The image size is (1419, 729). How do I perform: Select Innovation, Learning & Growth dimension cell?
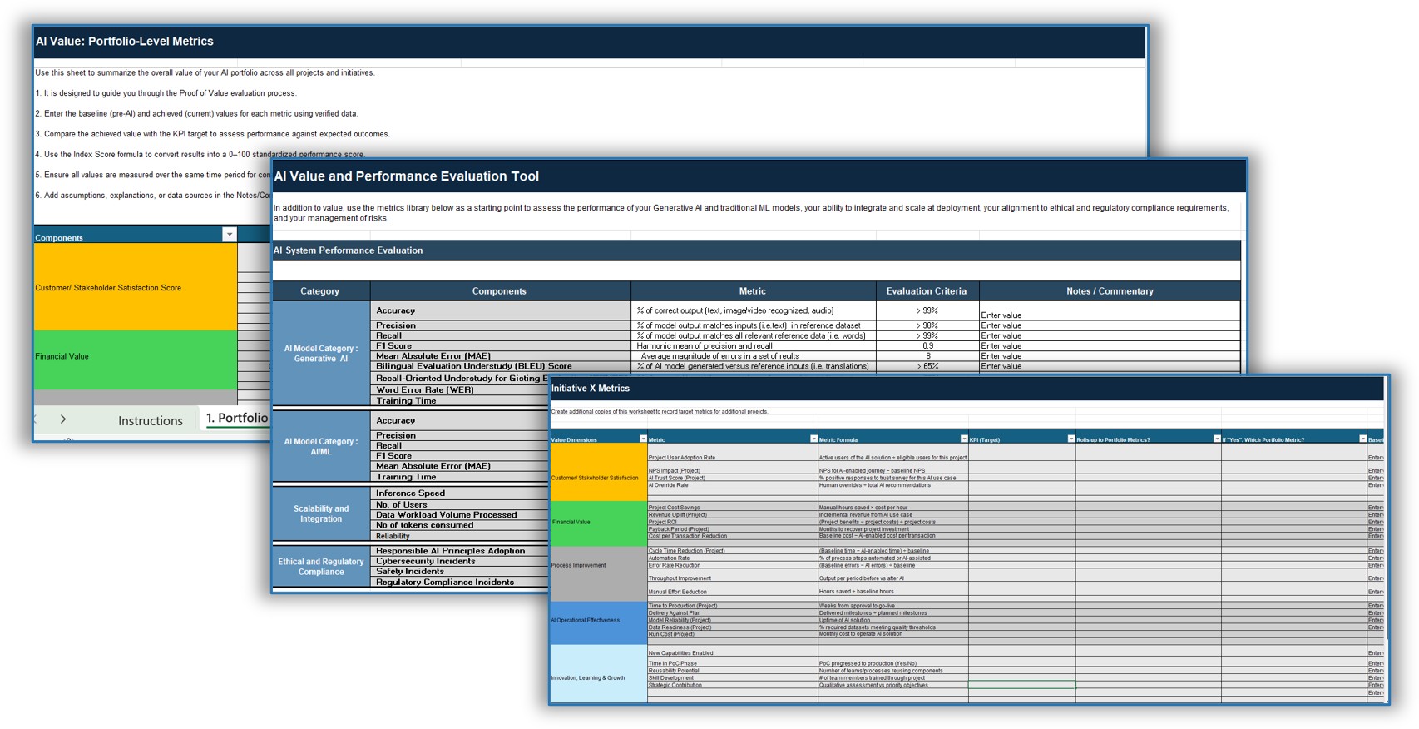coord(598,674)
